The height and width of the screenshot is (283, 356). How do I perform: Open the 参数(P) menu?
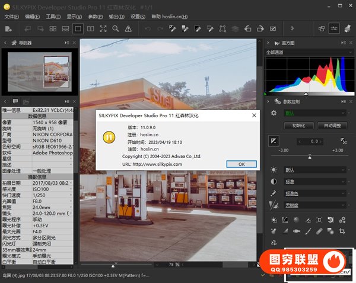95,17
